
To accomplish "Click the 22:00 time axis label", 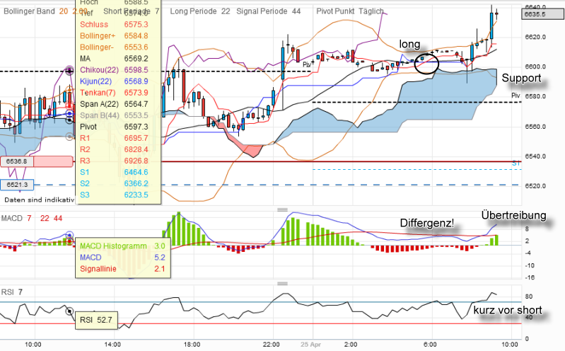I will (x=271, y=345).
